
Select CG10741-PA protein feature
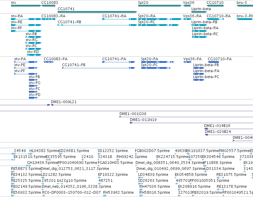coord(119,62)
